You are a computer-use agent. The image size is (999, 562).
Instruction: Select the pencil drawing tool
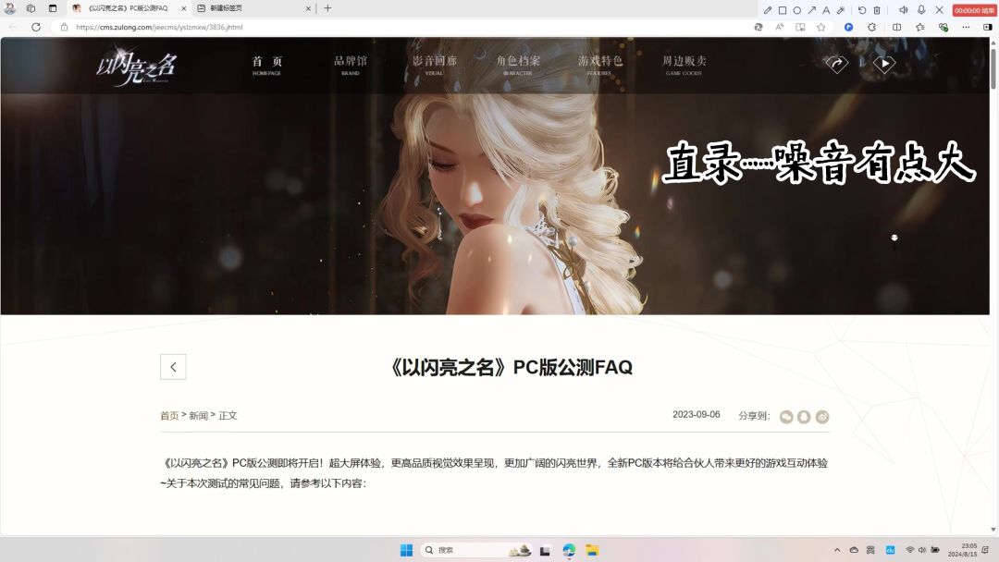768,10
